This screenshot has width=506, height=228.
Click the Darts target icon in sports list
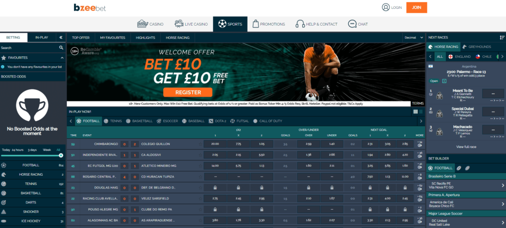coord(3,202)
